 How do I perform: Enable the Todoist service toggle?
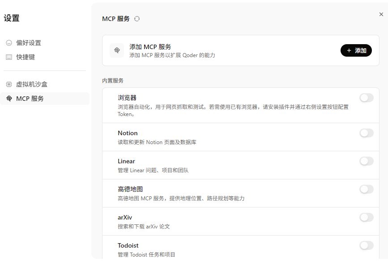click(366, 245)
